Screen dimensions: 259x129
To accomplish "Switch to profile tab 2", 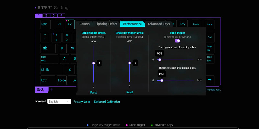I will pyautogui.click(x=46, y=15).
